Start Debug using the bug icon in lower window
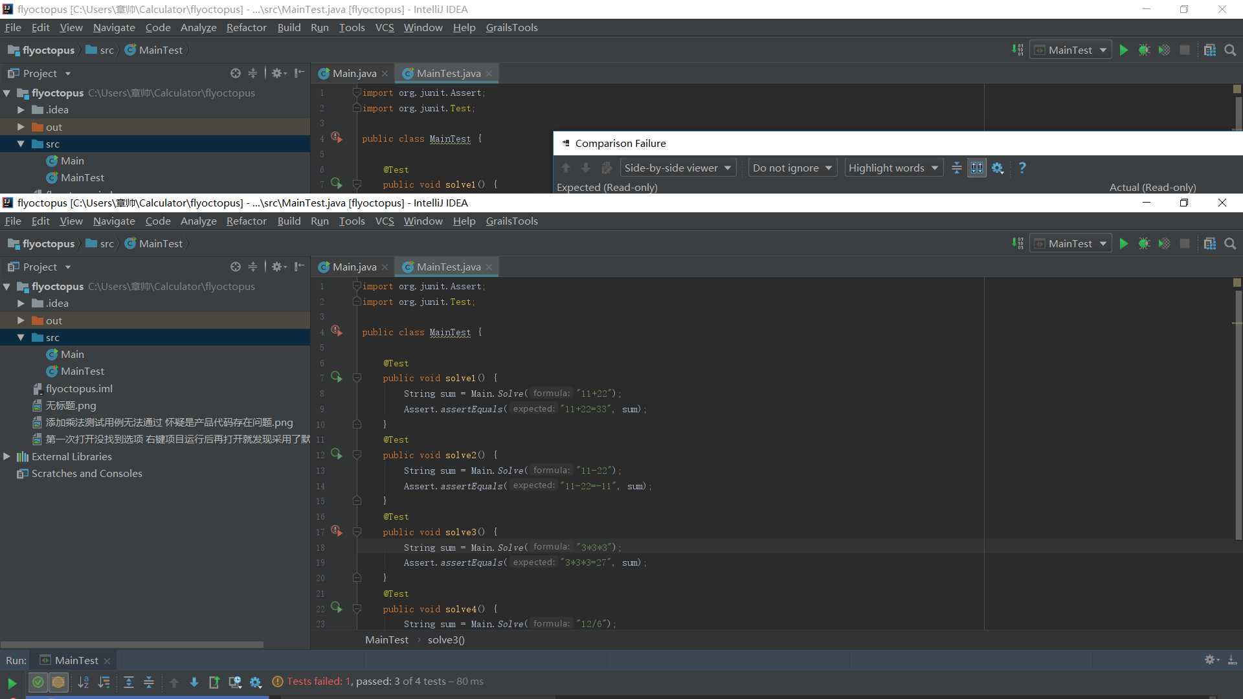 (x=1144, y=244)
